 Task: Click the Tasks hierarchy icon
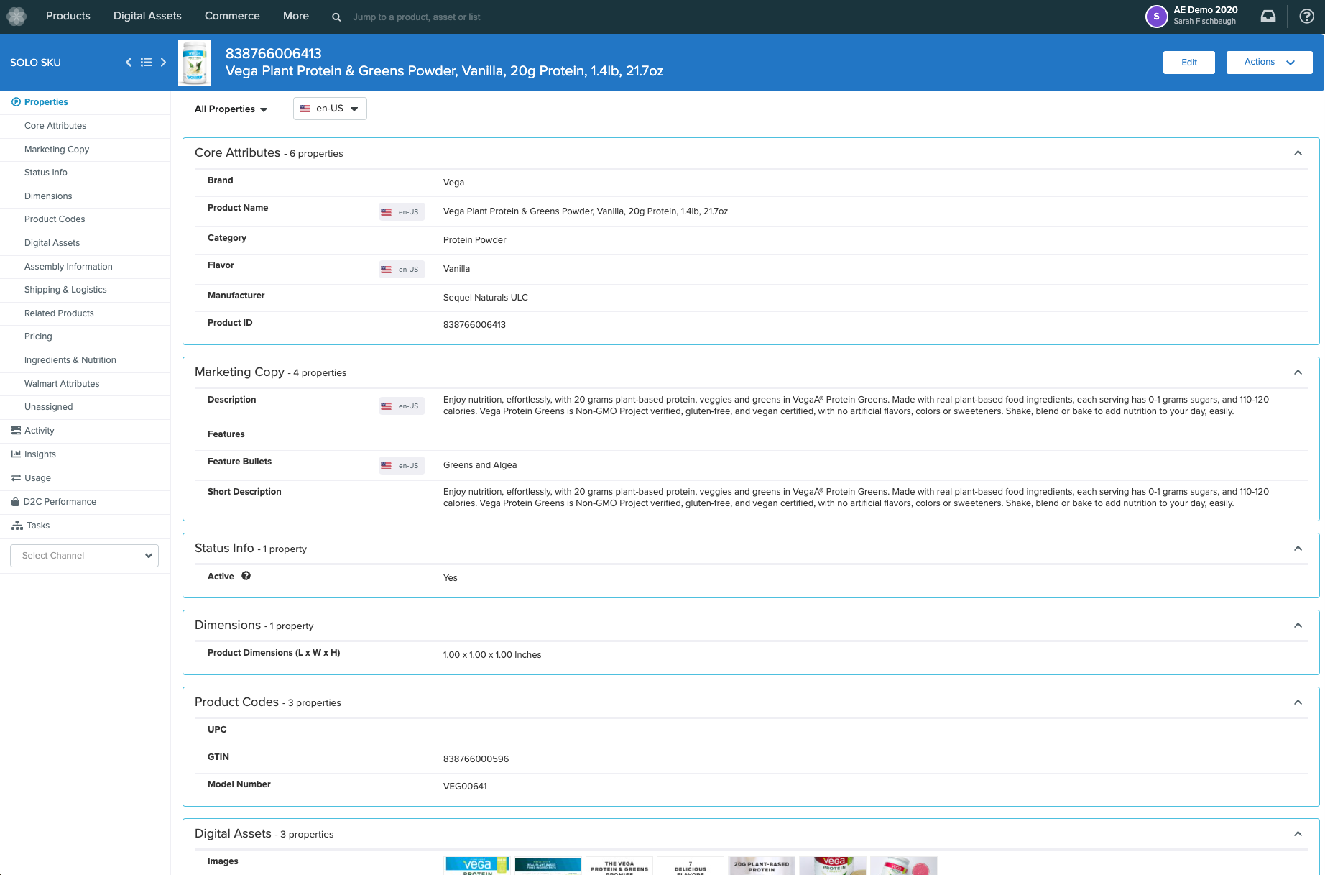pos(17,526)
